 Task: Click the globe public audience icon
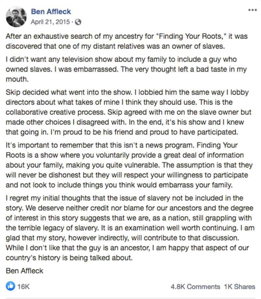78,22
